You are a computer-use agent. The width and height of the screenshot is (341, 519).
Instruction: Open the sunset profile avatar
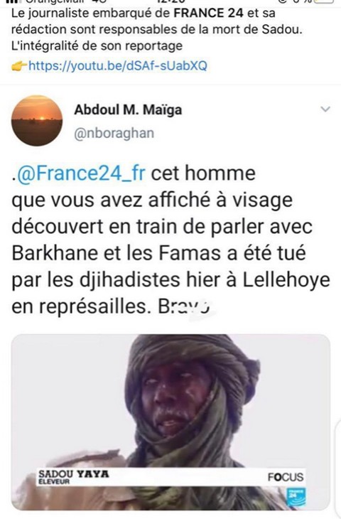tap(37, 120)
